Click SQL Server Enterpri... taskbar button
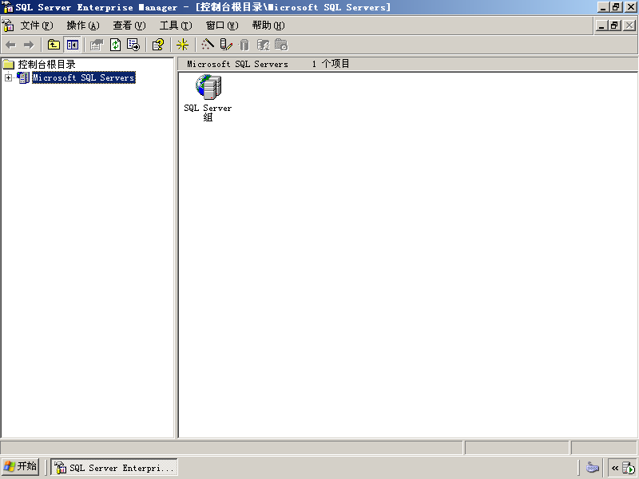This screenshot has height=479, width=639. pyautogui.click(x=114, y=467)
